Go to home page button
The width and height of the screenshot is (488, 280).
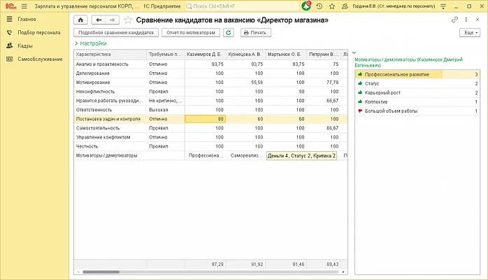80,20
